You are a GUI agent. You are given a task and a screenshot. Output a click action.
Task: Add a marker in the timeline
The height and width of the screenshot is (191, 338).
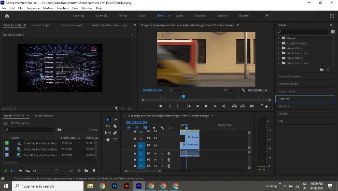tap(154, 128)
